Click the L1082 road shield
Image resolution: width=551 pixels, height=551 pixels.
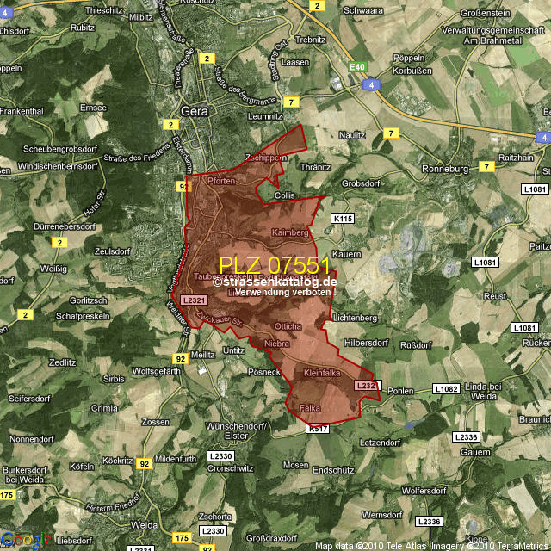click(x=446, y=389)
